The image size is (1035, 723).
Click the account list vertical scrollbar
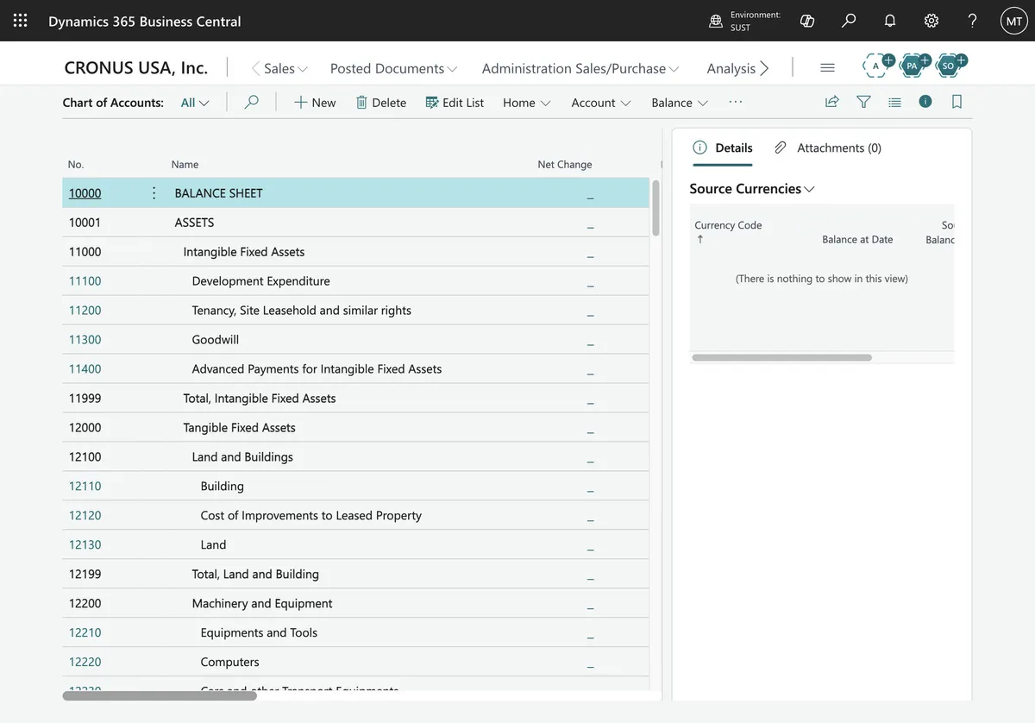(x=656, y=207)
